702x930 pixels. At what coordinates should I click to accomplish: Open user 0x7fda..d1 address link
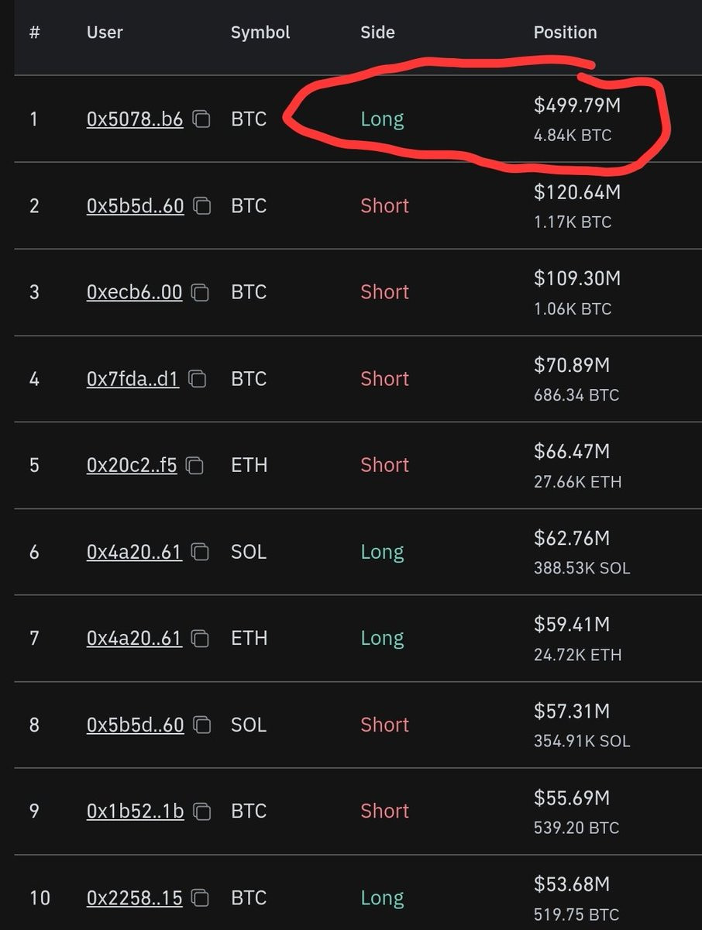click(132, 379)
